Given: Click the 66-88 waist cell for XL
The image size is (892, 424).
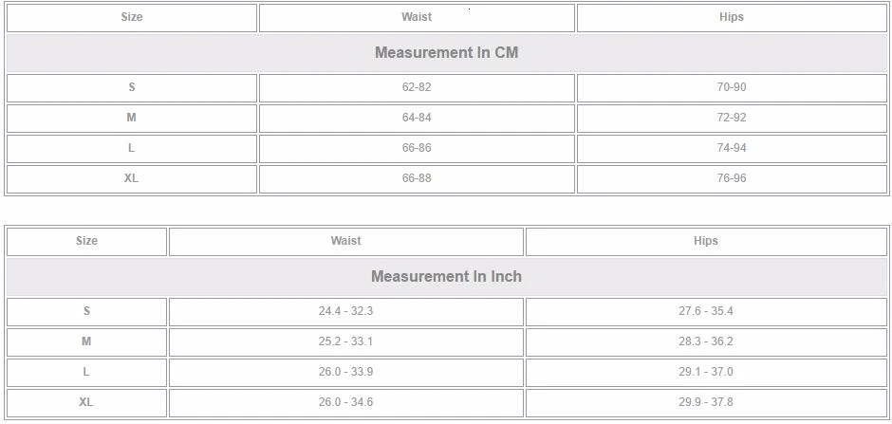Looking at the screenshot, I should pos(417,179).
